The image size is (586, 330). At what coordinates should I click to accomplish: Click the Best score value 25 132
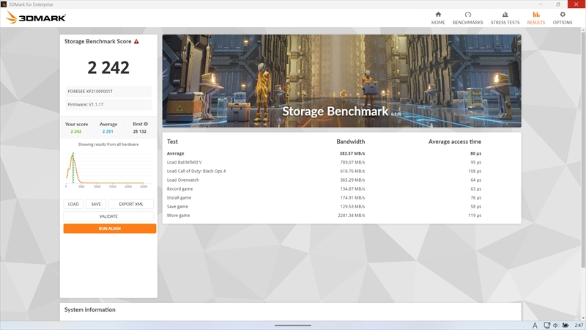139,131
